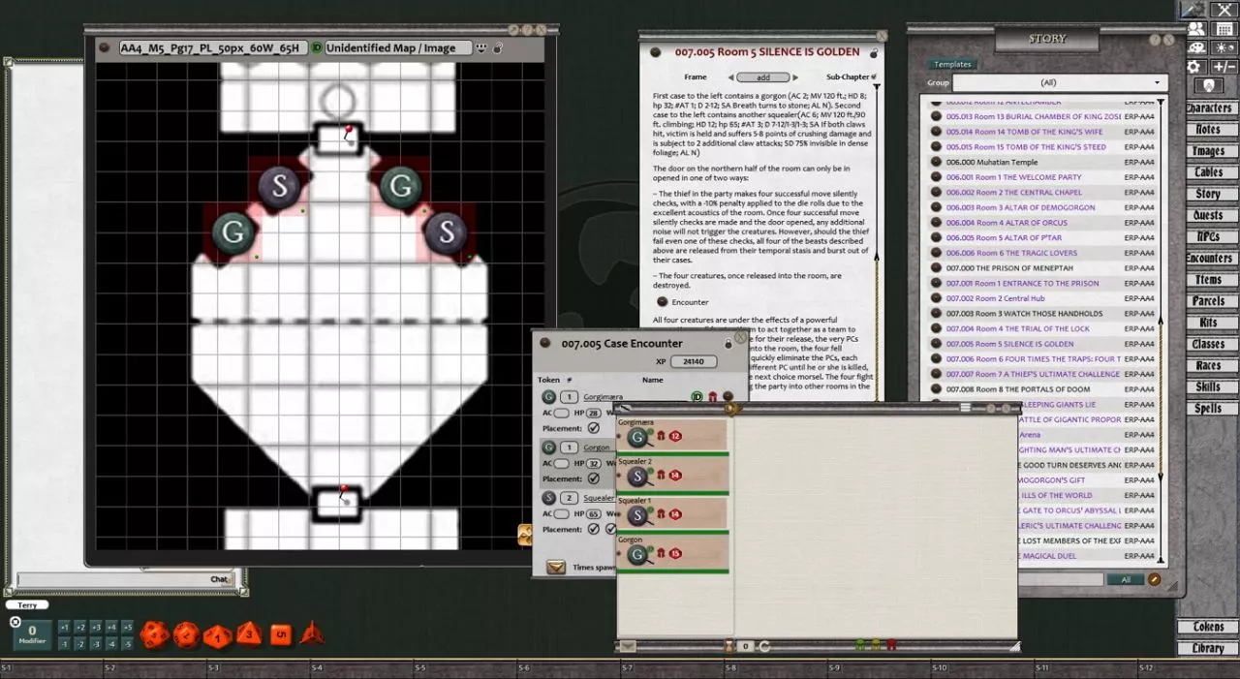The height and width of the screenshot is (679, 1240).
Task: Open the Spells sidebar tab
Action: click(x=1209, y=409)
